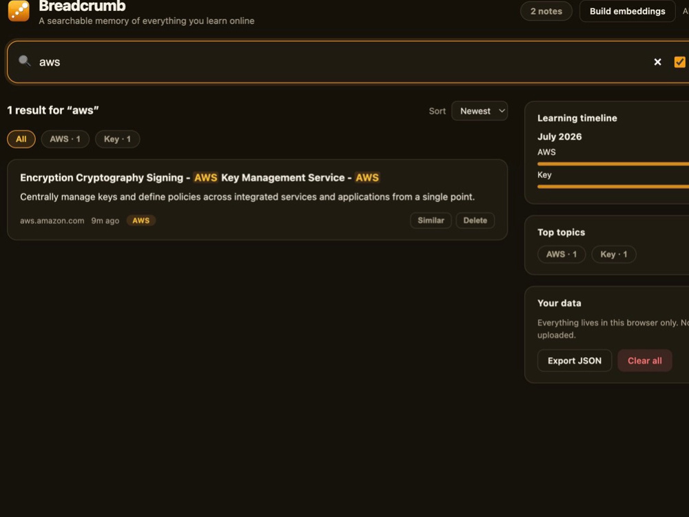This screenshot has height=517, width=689.
Task: Open the 2 notes pill
Action: [x=546, y=12]
